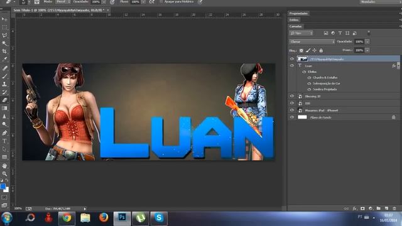
Task: Hide the Chanfro & Entalhe effect
Action: 309,77
